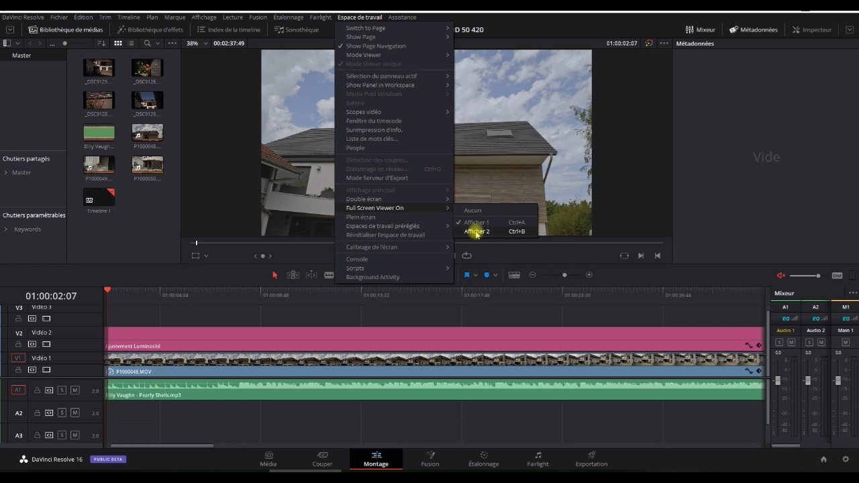This screenshot has height=483, width=859.
Task: Open the Média page tab
Action: coord(268,459)
